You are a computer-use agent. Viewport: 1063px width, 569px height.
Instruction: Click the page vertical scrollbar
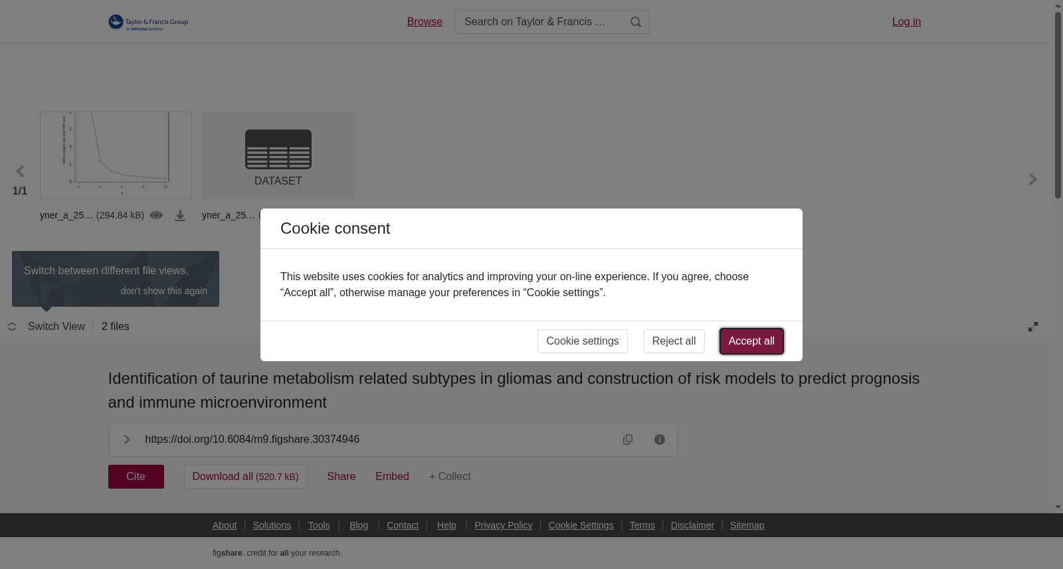[x=1058, y=105]
